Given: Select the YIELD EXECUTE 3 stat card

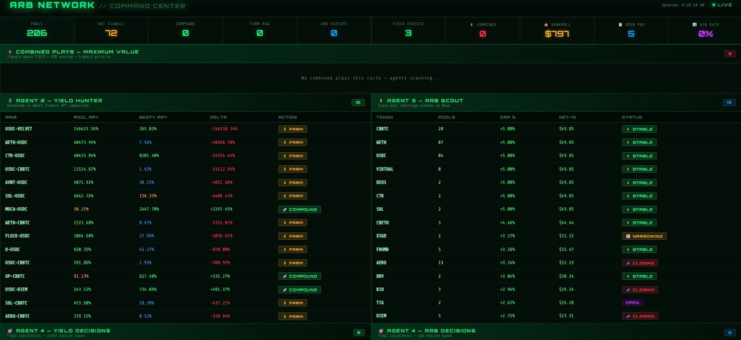Looking at the screenshot, I should point(408,30).
